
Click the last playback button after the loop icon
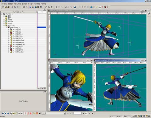92,113
